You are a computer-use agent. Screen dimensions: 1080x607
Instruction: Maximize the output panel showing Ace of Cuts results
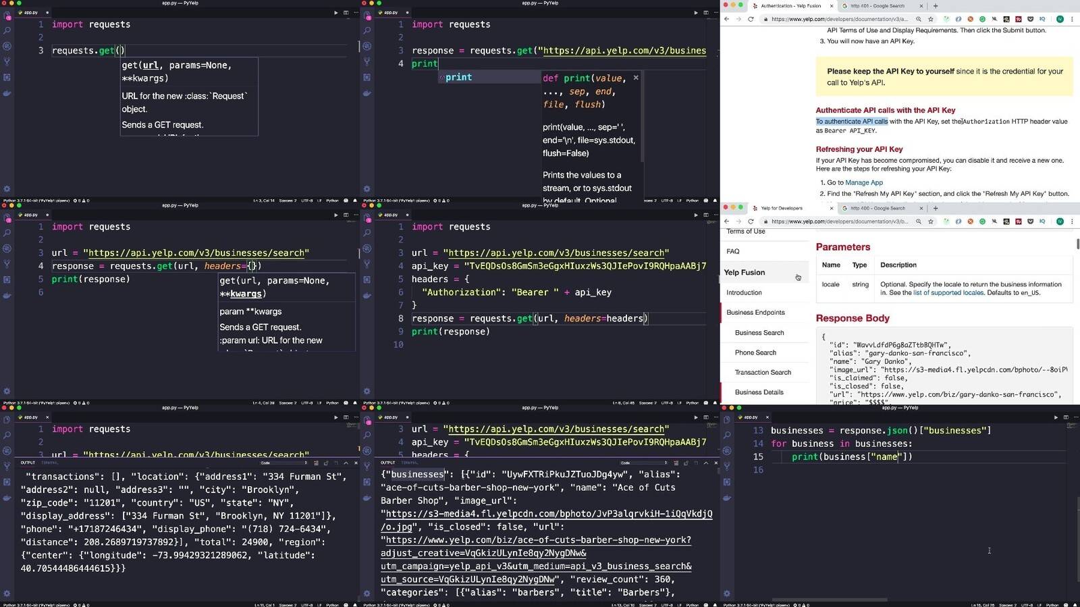coord(706,463)
